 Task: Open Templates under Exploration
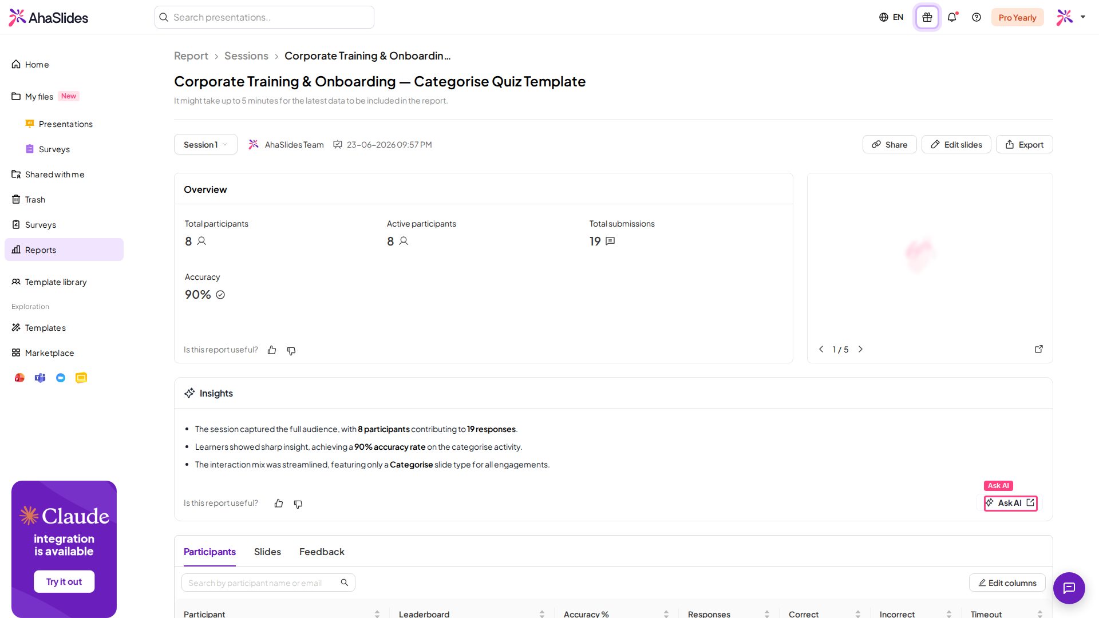[x=64, y=328]
